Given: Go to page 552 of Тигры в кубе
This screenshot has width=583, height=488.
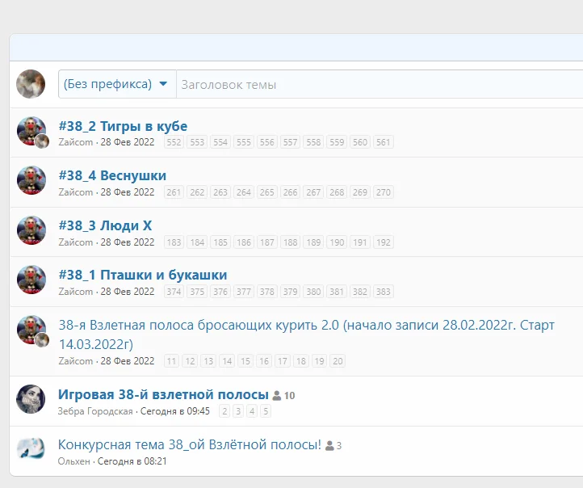Looking at the screenshot, I should pyautogui.click(x=174, y=142).
